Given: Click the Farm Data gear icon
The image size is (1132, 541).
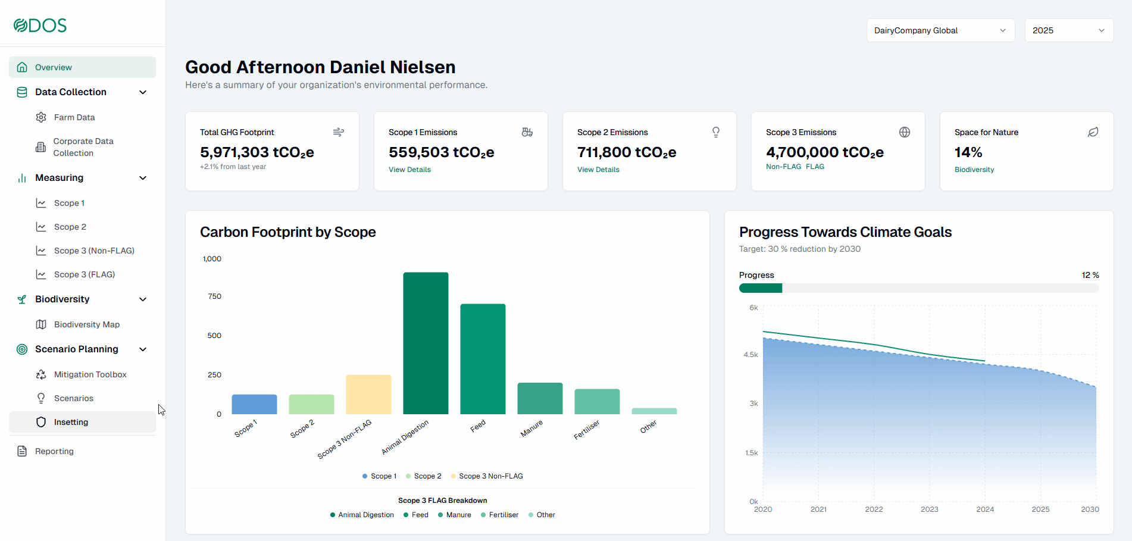Looking at the screenshot, I should (x=41, y=117).
